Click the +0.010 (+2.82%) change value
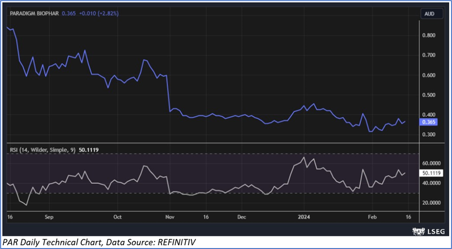This screenshot has height=249, width=452. pos(98,13)
